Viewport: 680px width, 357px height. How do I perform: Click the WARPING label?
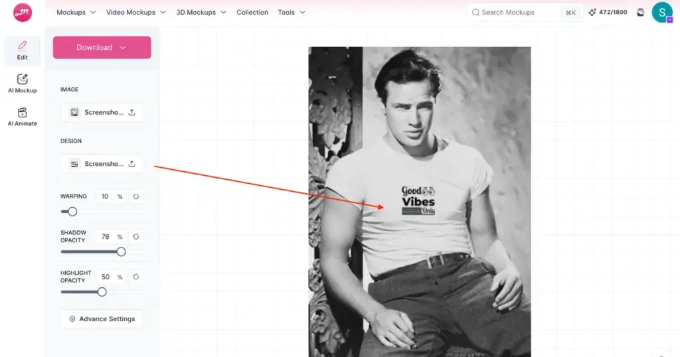point(73,196)
